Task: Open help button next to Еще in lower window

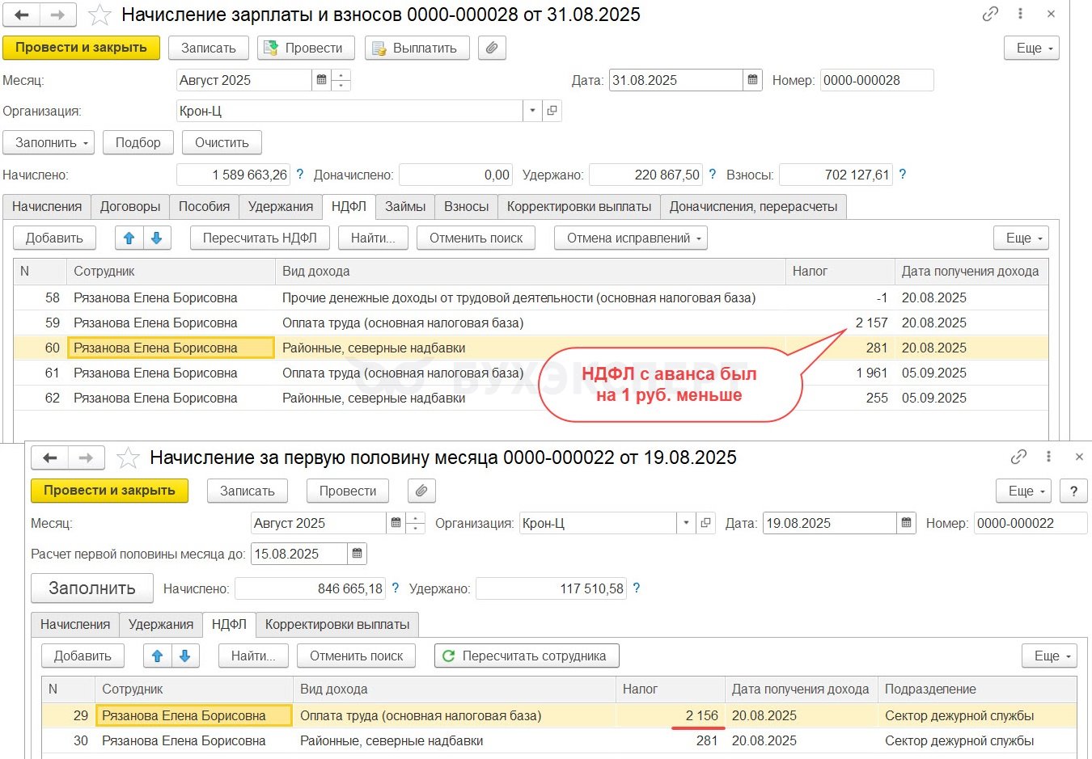Action: pos(1073,491)
